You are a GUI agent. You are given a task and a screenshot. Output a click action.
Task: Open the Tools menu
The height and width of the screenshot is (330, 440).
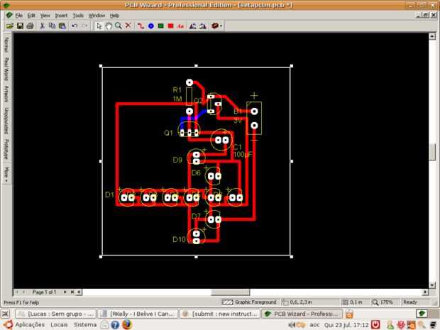tap(78, 16)
